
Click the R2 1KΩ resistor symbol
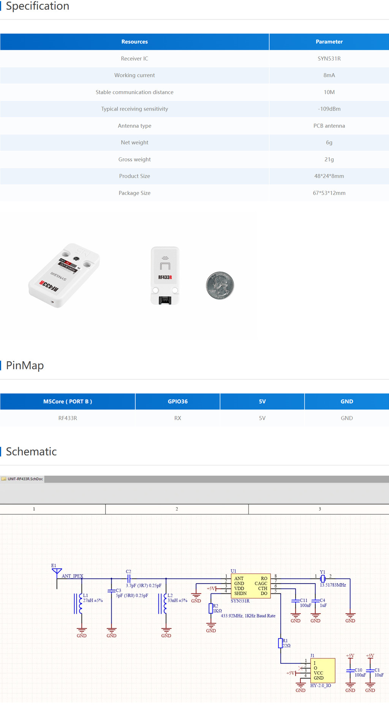click(211, 608)
